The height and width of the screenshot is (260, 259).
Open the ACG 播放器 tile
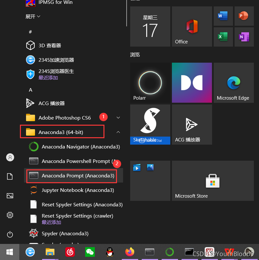pos(192,124)
